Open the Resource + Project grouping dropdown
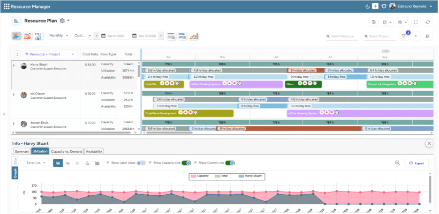 [50, 54]
